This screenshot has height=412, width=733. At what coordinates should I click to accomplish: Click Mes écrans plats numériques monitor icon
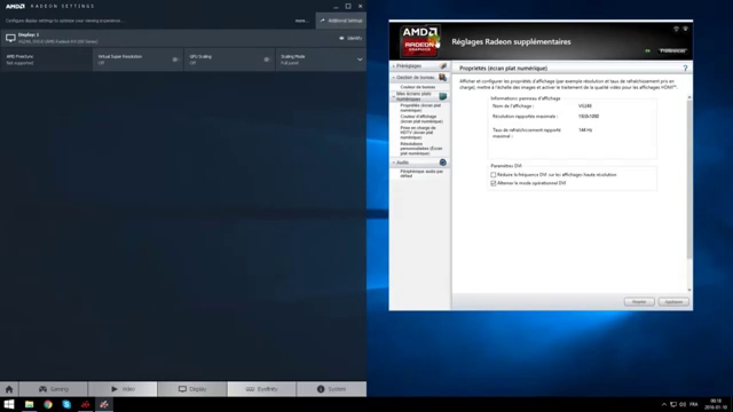(443, 96)
